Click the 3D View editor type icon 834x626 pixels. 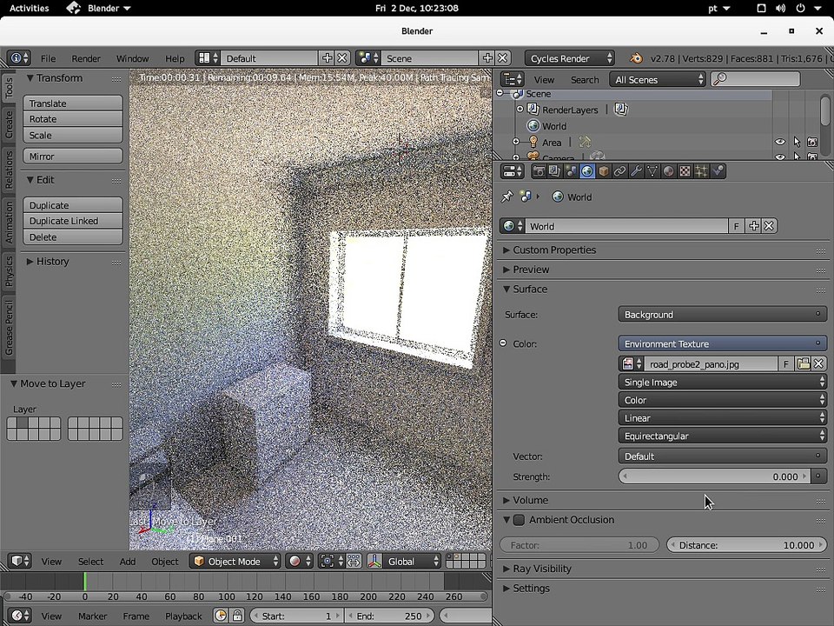point(20,561)
